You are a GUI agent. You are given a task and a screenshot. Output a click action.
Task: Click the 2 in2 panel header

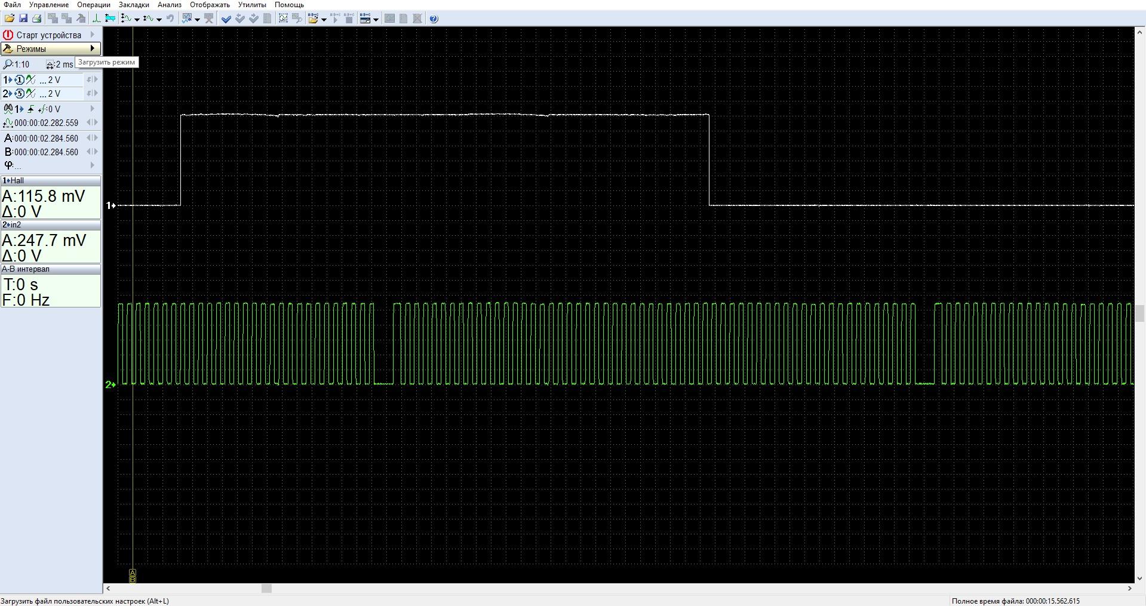51,224
